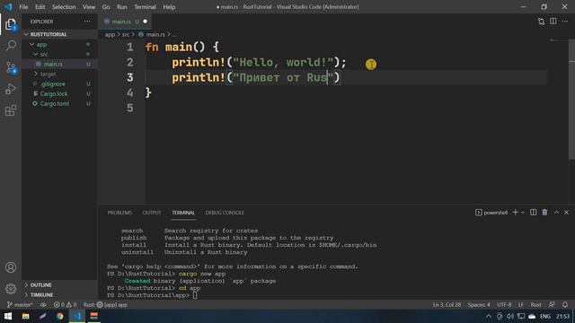
Task: Open the Run menu
Action: click(x=122, y=7)
